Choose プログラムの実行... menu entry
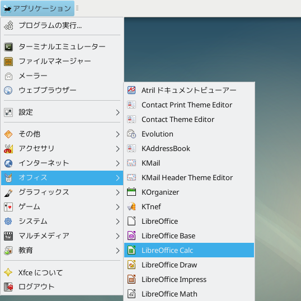Screen dimensions: 301x301 point(62,25)
